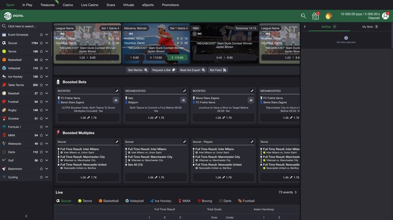
Task: Select the Basketball icon in sidebar
Action: pos(4,60)
